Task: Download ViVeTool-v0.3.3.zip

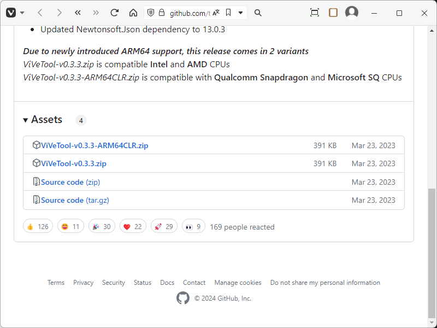Action: click(74, 163)
